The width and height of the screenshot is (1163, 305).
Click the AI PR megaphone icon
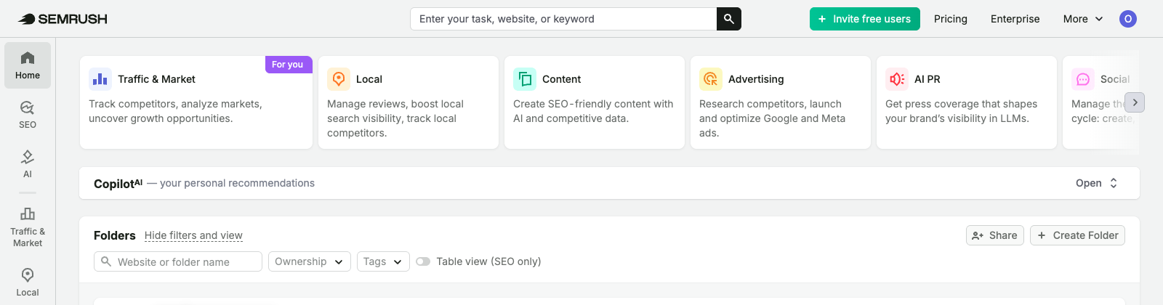[897, 79]
